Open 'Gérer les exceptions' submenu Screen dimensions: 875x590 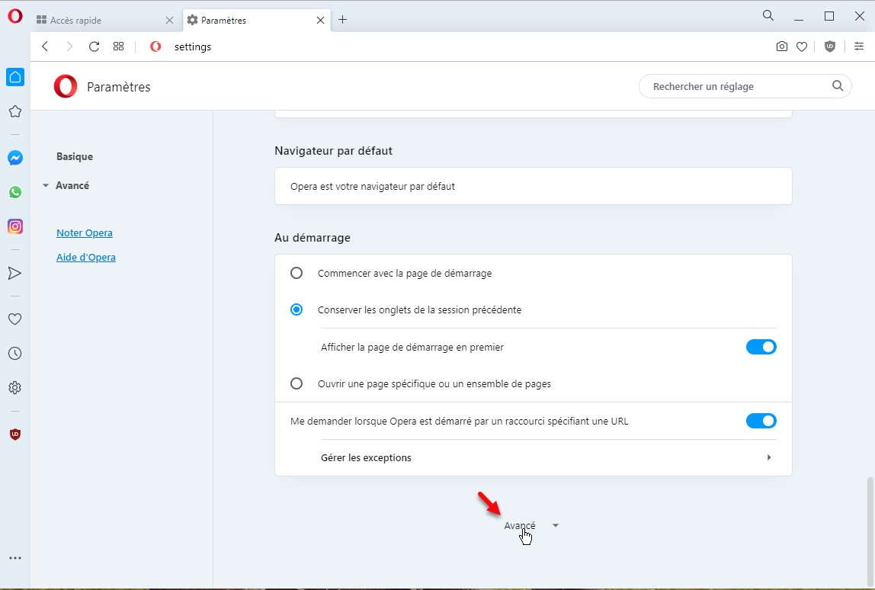533,457
